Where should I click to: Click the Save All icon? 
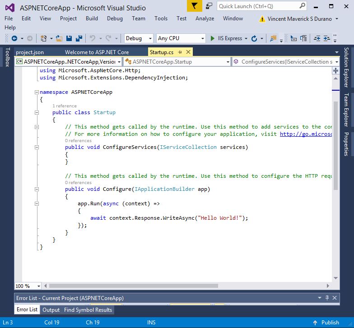click(x=79, y=38)
